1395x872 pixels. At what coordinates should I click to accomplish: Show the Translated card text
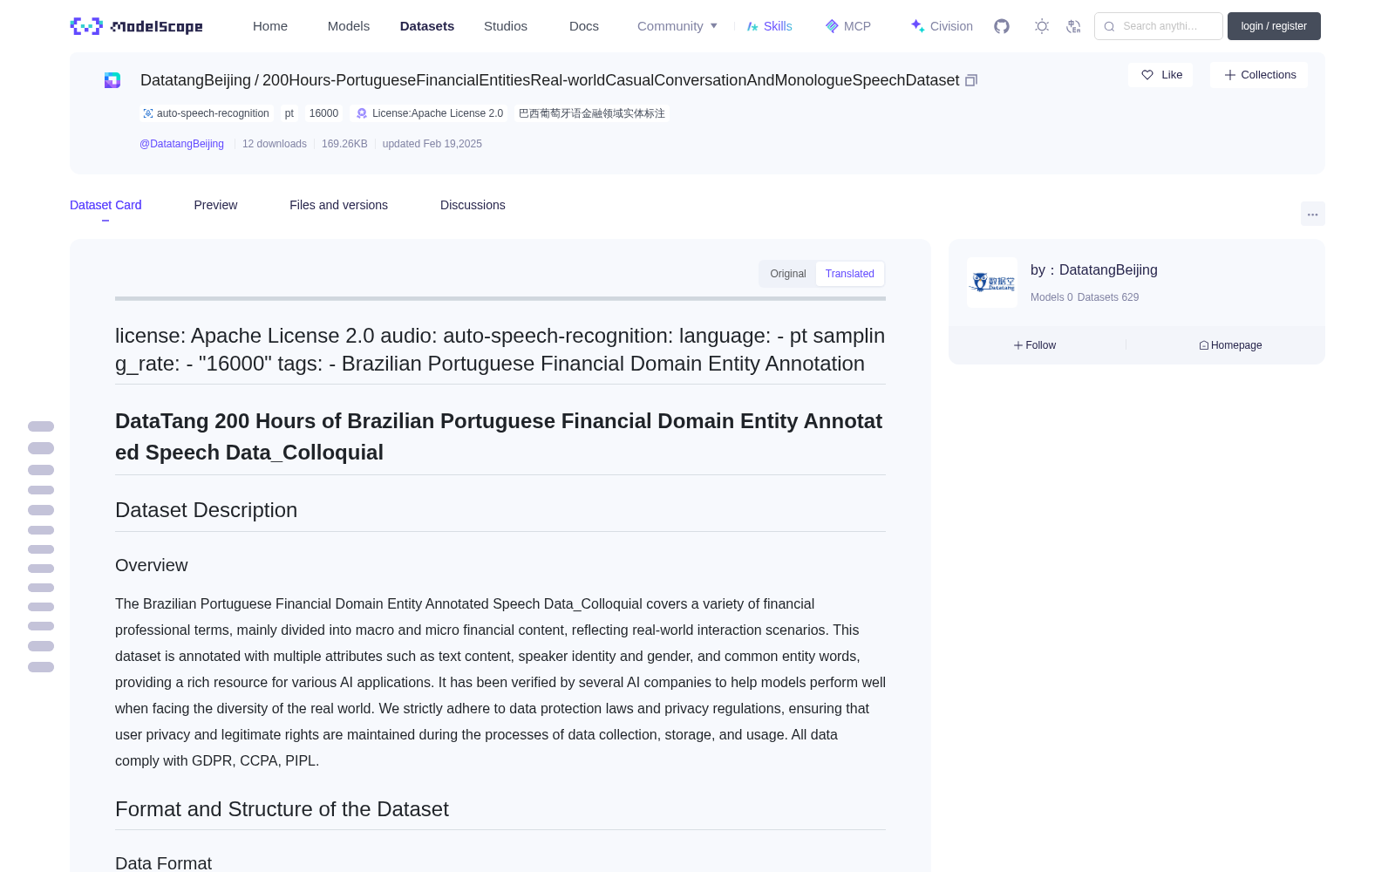[850, 274]
